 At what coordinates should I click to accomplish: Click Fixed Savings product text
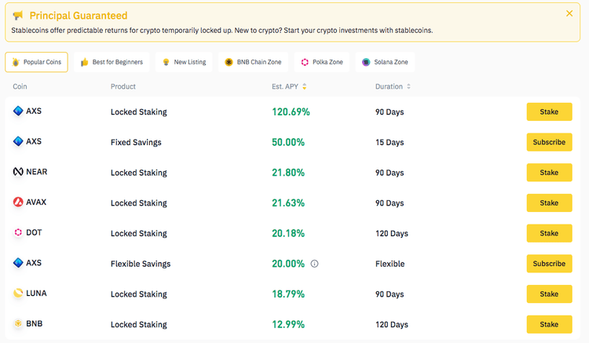pyautogui.click(x=136, y=142)
